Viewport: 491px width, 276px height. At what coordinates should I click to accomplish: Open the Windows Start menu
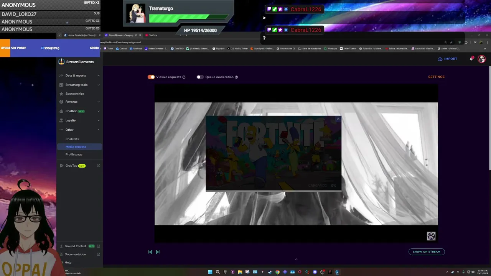pyautogui.click(x=210, y=272)
